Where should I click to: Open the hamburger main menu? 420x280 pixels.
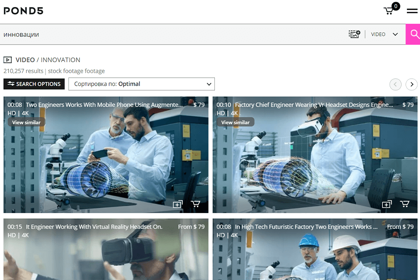tap(412, 11)
